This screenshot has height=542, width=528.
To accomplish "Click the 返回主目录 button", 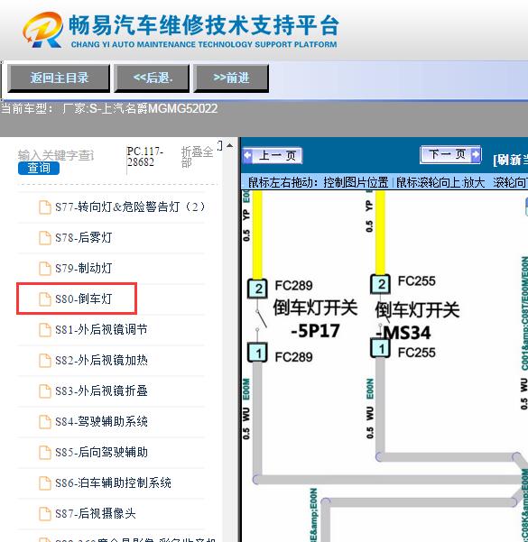I will [59, 78].
